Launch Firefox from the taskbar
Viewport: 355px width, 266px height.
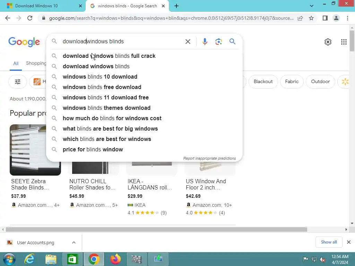click(x=115, y=259)
